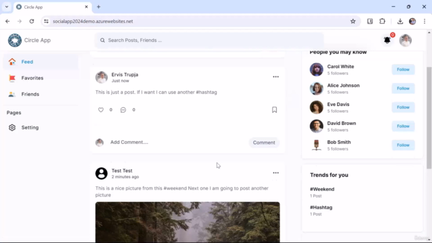Viewport: 432px width, 243px height.
Task: Follow Carol White
Action: (x=403, y=70)
